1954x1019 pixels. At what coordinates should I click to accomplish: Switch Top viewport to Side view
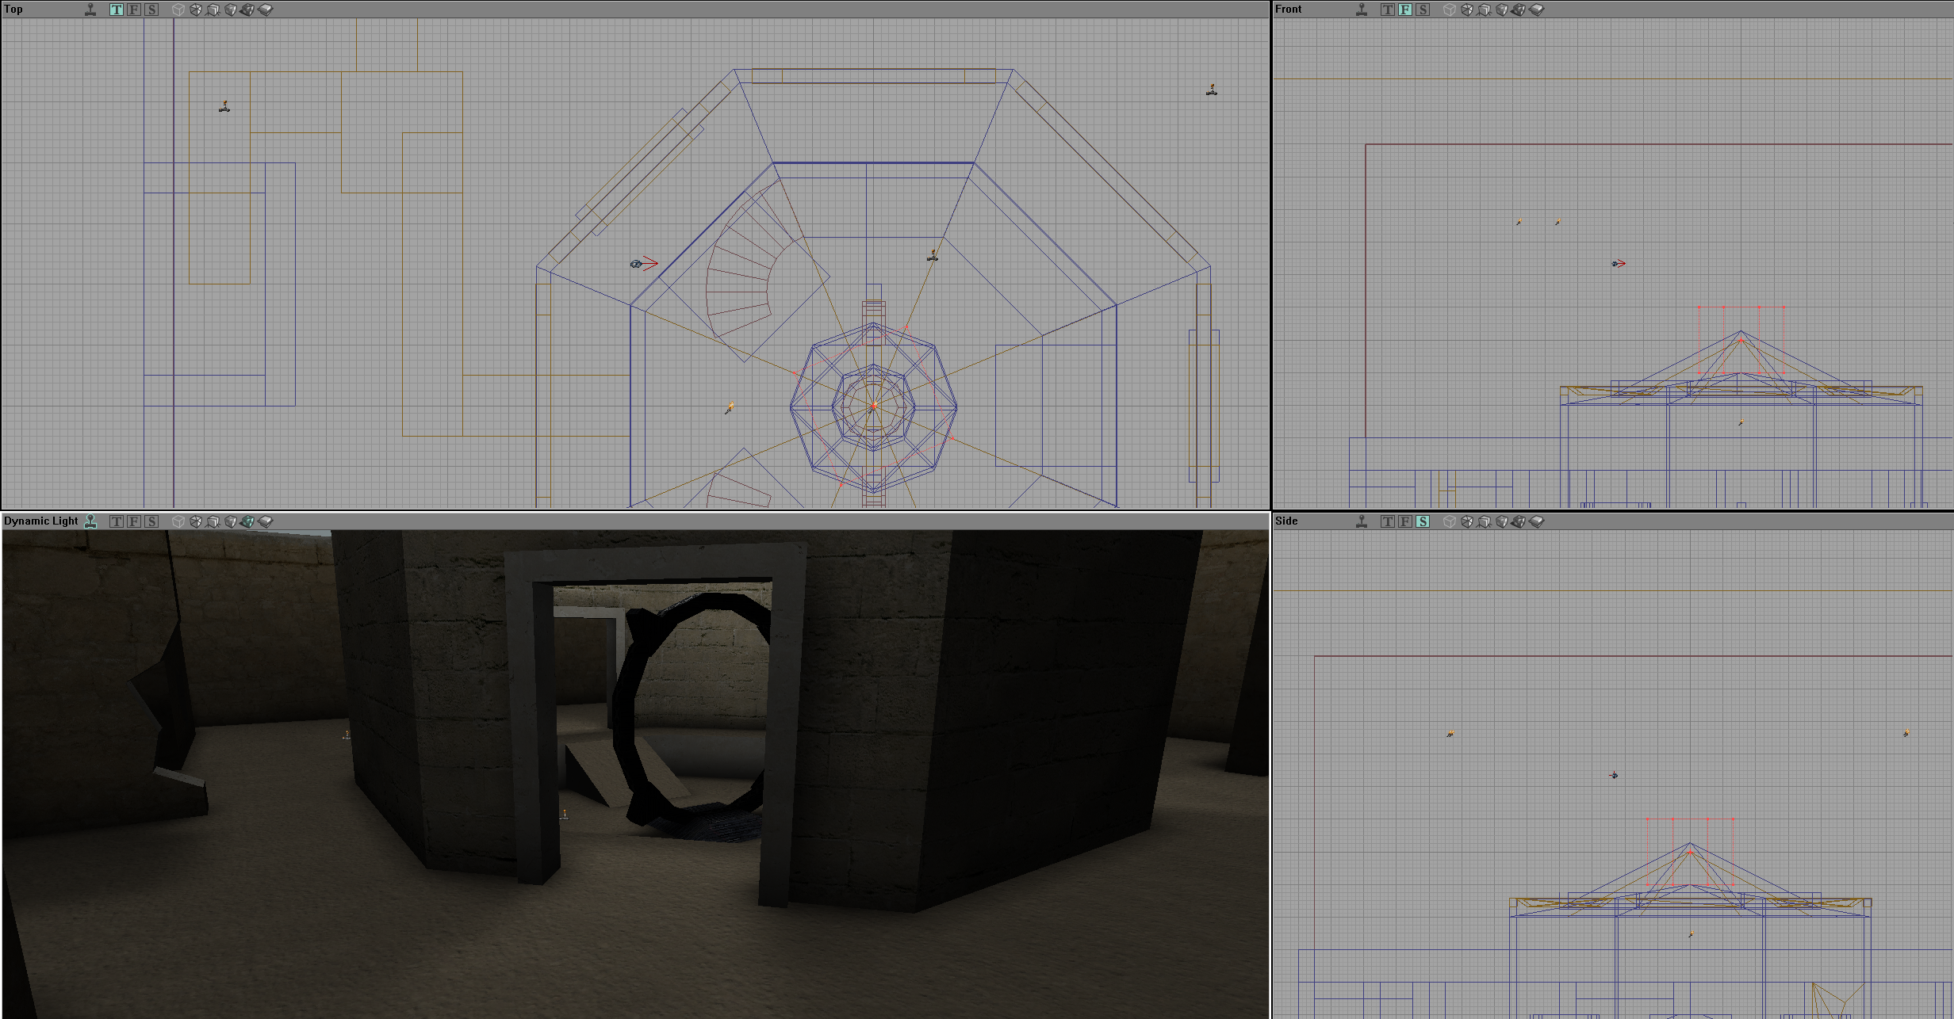pos(151,10)
